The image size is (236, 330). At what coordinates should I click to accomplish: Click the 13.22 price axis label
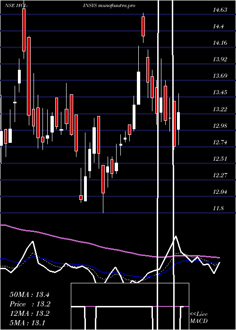click(x=220, y=109)
